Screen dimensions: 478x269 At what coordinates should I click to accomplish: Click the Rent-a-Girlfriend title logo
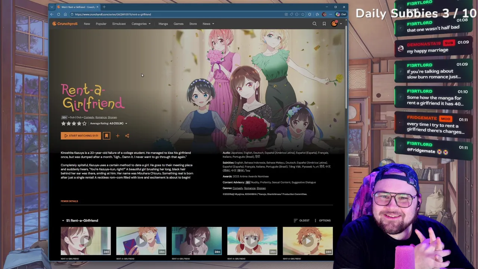93,97
